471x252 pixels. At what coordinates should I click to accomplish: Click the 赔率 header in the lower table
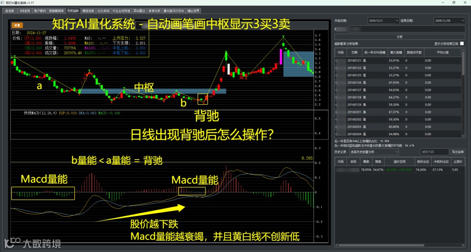pos(378,161)
